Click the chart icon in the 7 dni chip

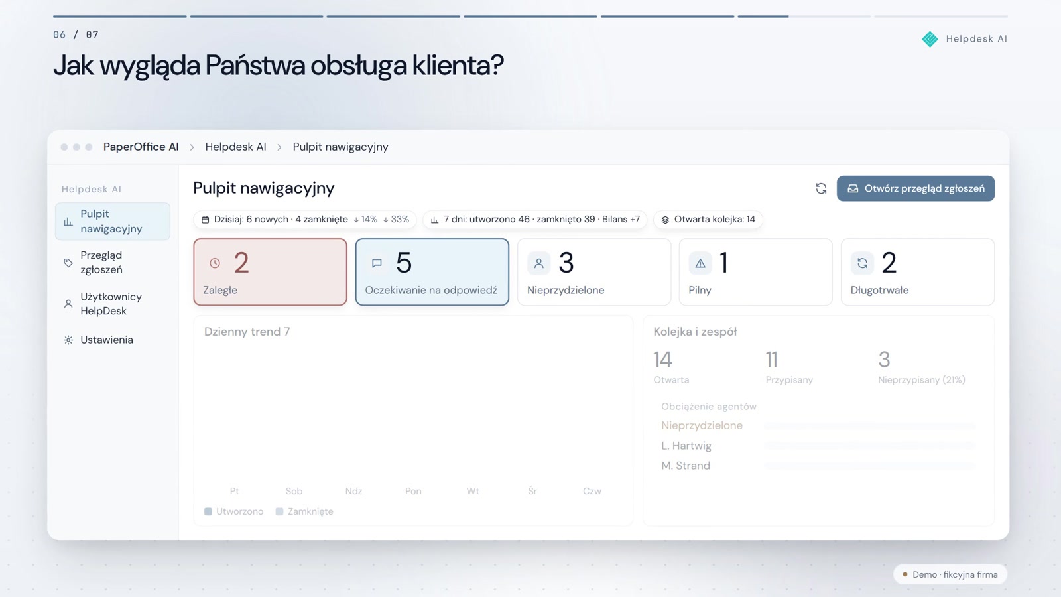434,220
